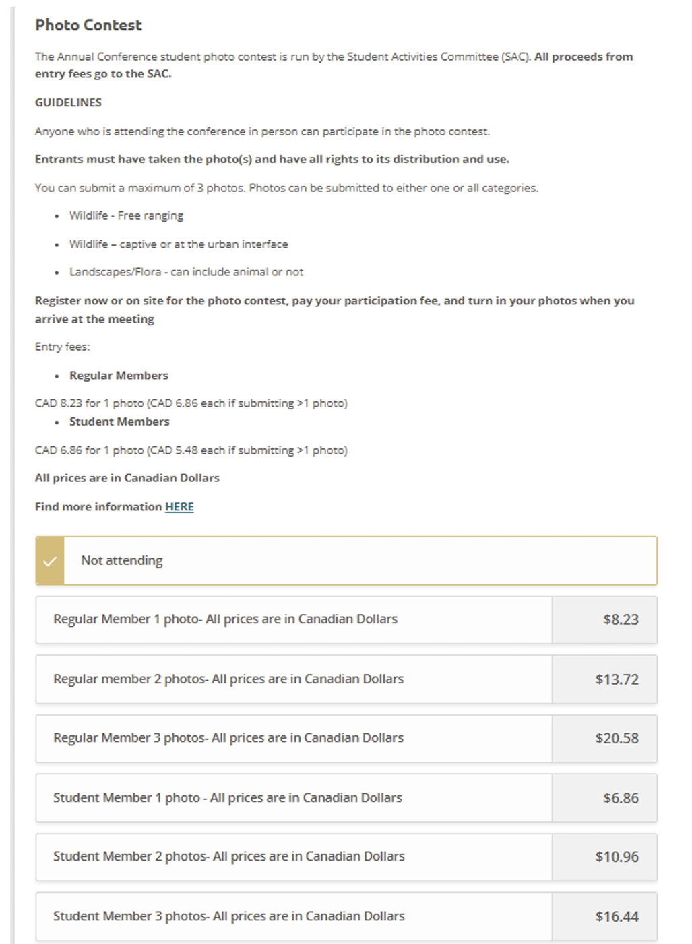
Task: Click the Photo Contest heading
Action: click(88, 25)
